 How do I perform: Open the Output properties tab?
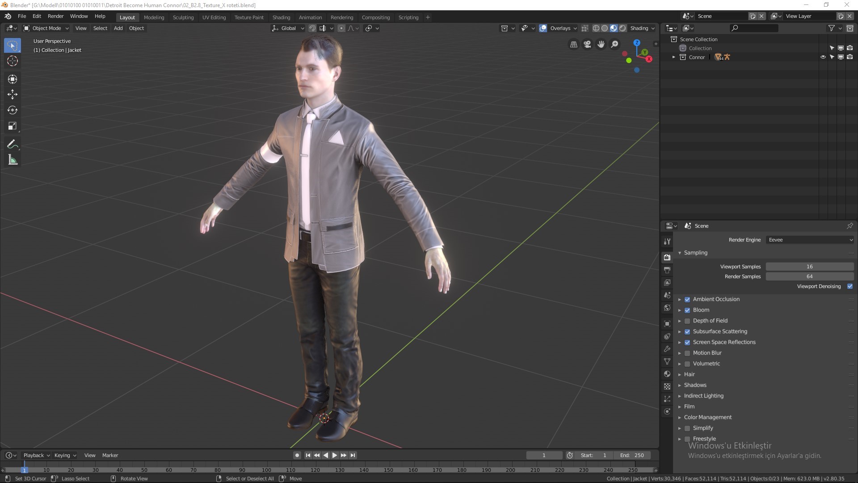667,270
